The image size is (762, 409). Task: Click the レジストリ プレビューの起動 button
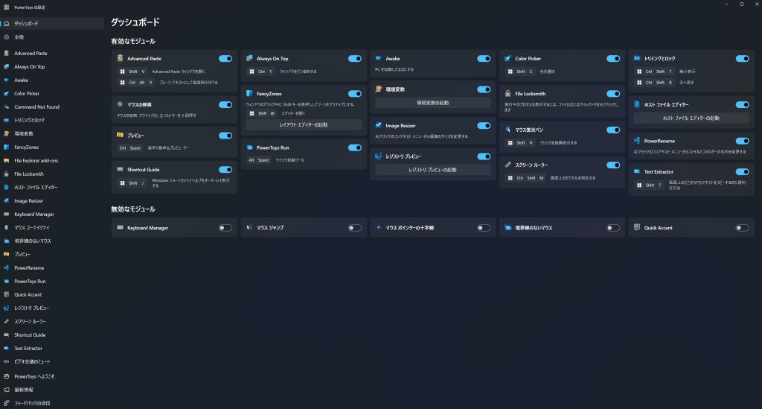point(433,170)
